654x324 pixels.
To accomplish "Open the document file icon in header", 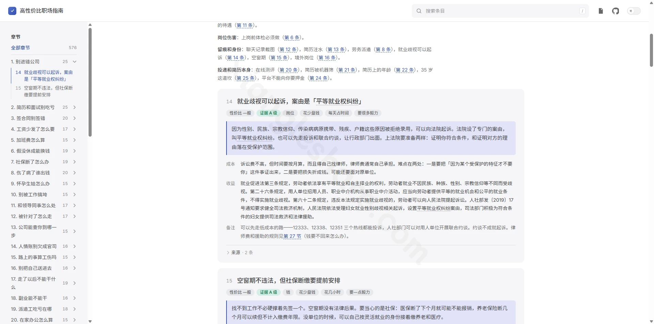I will pyautogui.click(x=601, y=11).
